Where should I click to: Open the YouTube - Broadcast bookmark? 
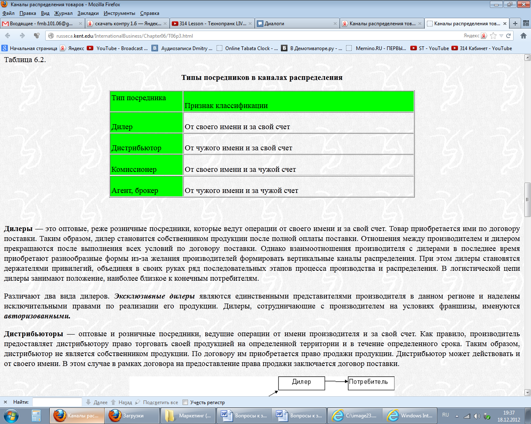(117, 48)
